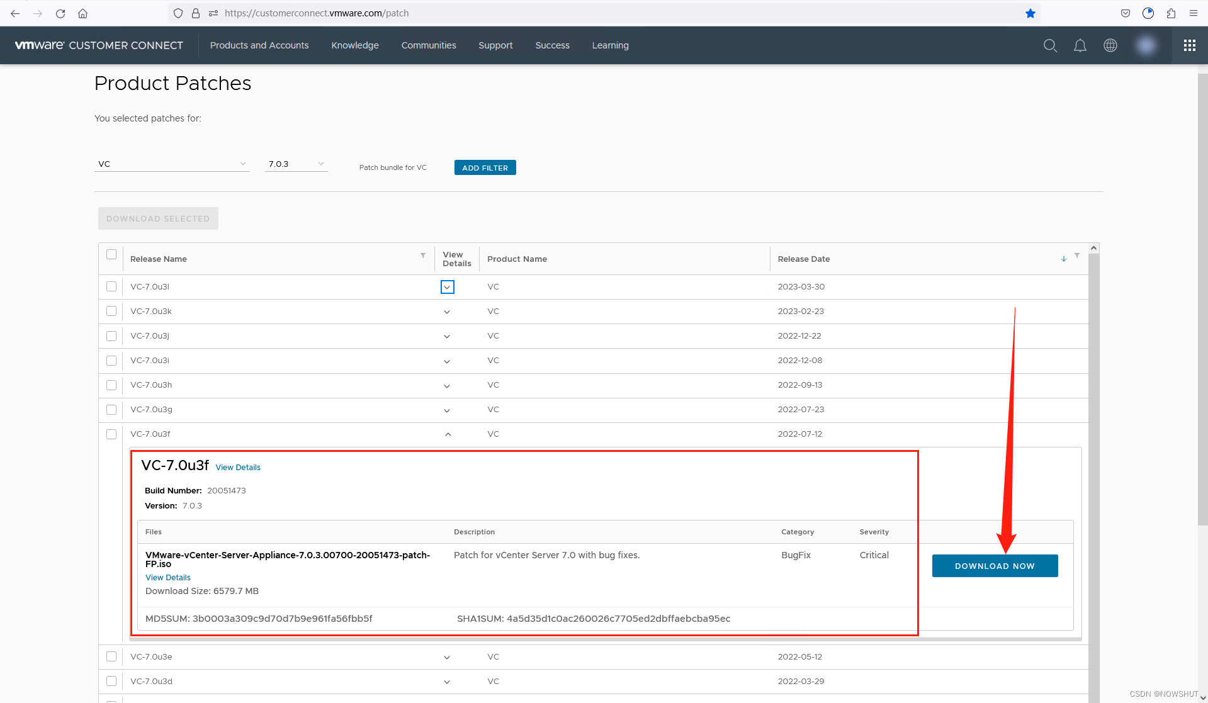The width and height of the screenshot is (1208, 703).
Task: Open Products and Accounts menu
Action: [259, 45]
